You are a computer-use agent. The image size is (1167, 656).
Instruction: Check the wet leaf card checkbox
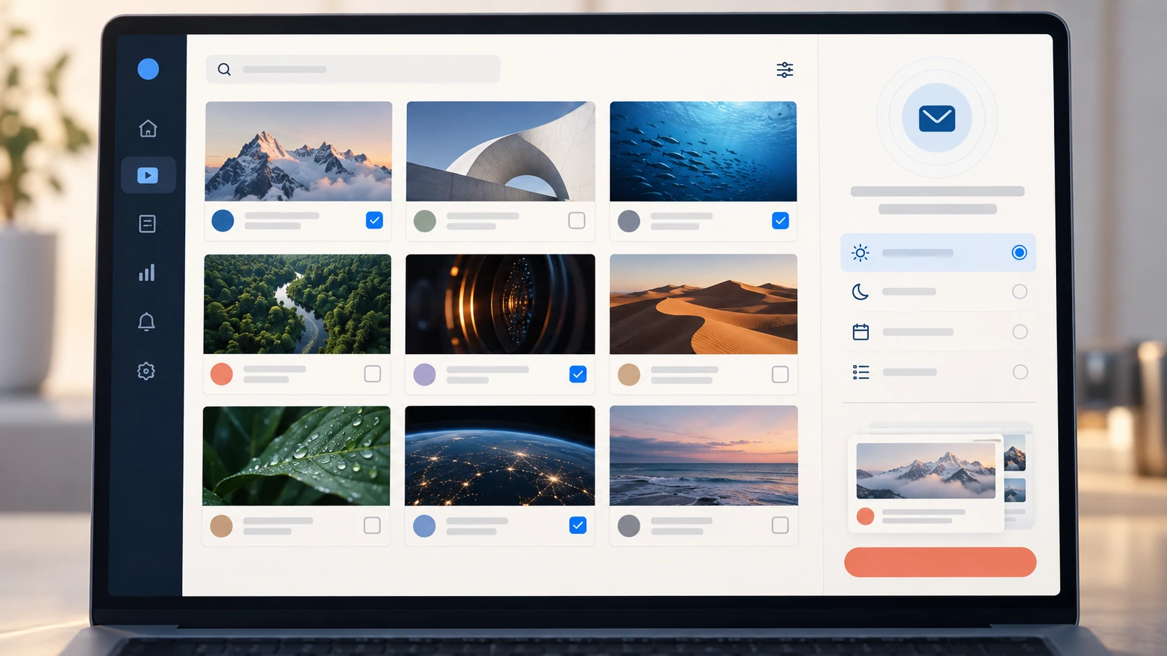[x=372, y=525]
